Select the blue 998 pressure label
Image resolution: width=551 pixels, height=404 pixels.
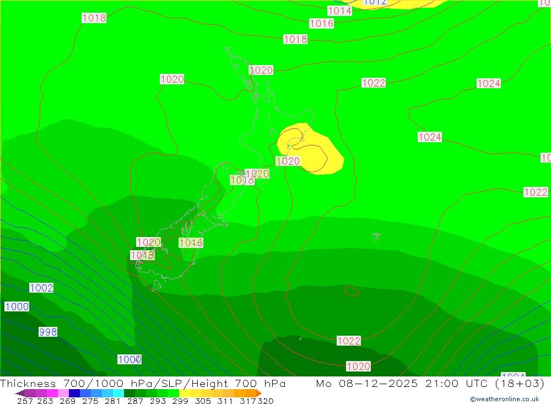tap(48, 332)
